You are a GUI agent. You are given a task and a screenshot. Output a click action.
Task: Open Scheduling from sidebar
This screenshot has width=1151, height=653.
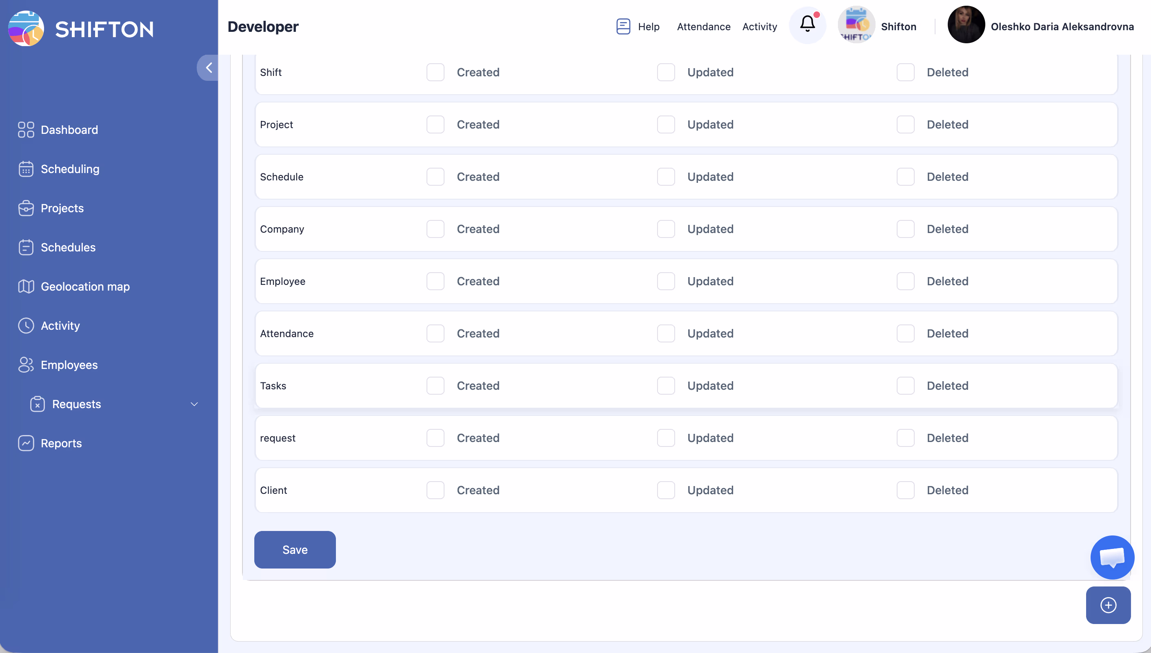tap(70, 169)
